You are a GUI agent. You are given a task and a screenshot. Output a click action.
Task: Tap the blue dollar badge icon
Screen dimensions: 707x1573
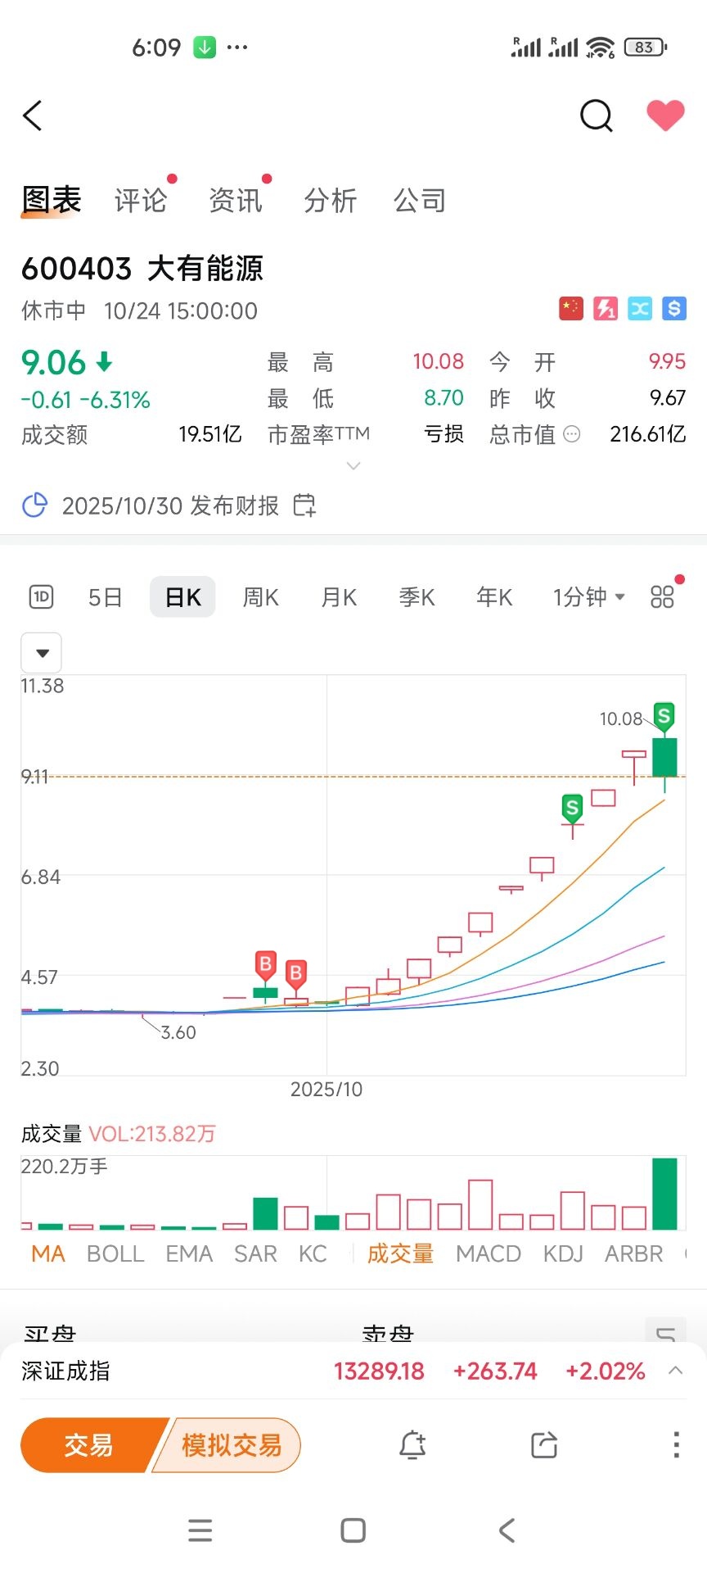(674, 309)
